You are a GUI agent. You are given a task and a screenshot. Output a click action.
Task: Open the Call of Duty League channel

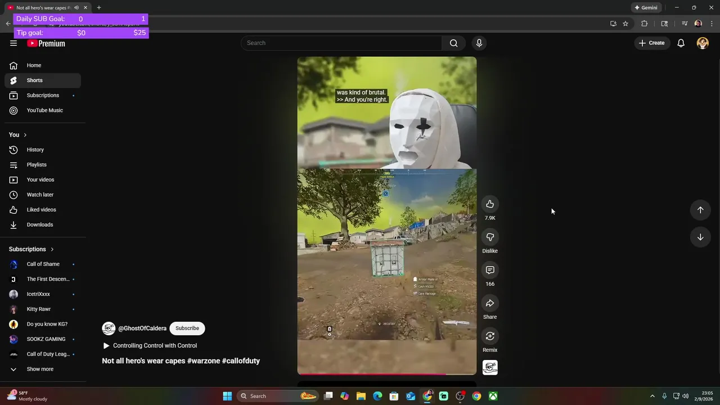click(43, 354)
